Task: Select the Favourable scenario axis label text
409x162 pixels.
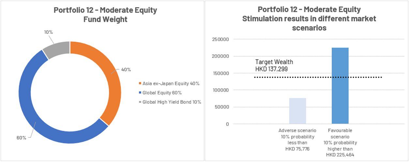Action: point(340,142)
